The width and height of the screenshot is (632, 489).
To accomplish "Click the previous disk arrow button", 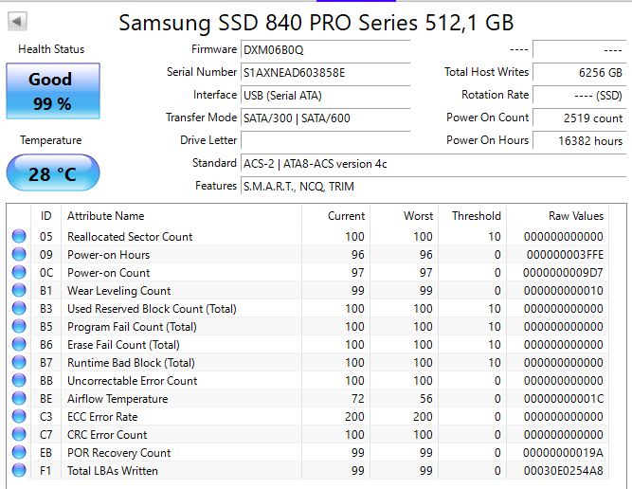I will 18,21.
